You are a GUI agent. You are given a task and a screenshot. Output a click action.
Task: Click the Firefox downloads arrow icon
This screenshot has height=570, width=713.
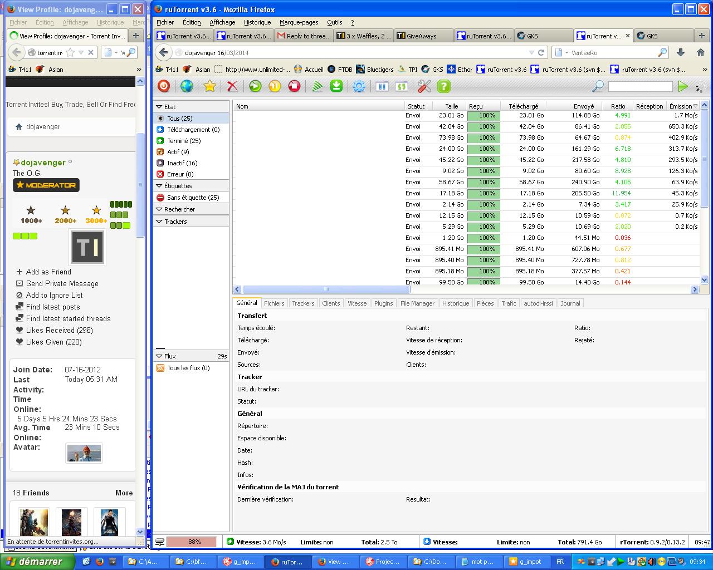(680, 52)
